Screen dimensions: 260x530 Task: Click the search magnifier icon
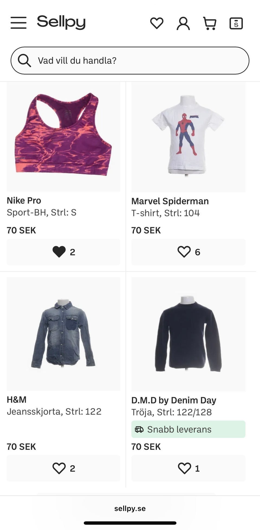pos(24,60)
